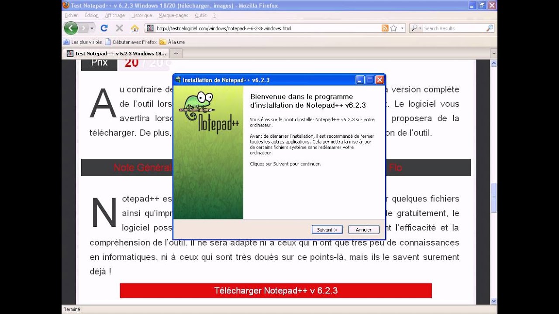Click Annuler in the installer dialog
Image resolution: width=559 pixels, height=314 pixels.
click(x=364, y=229)
